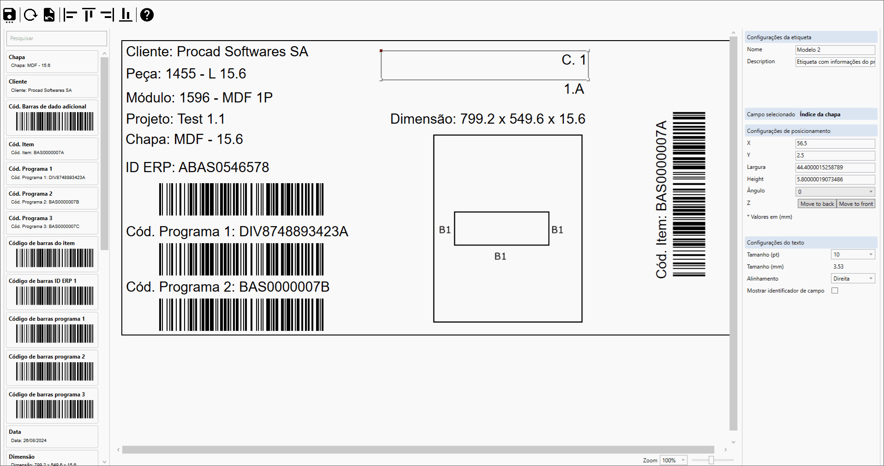Click the Move to back button
Screen dimensions: 884x466
pos(817,204)
